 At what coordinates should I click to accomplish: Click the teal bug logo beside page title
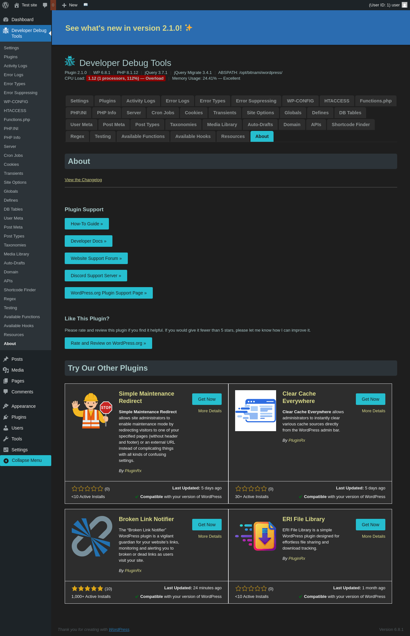tap(70, 61)
